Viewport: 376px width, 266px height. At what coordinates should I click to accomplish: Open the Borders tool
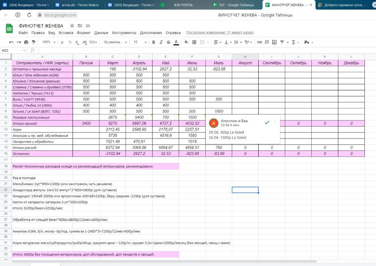[194, 42]
